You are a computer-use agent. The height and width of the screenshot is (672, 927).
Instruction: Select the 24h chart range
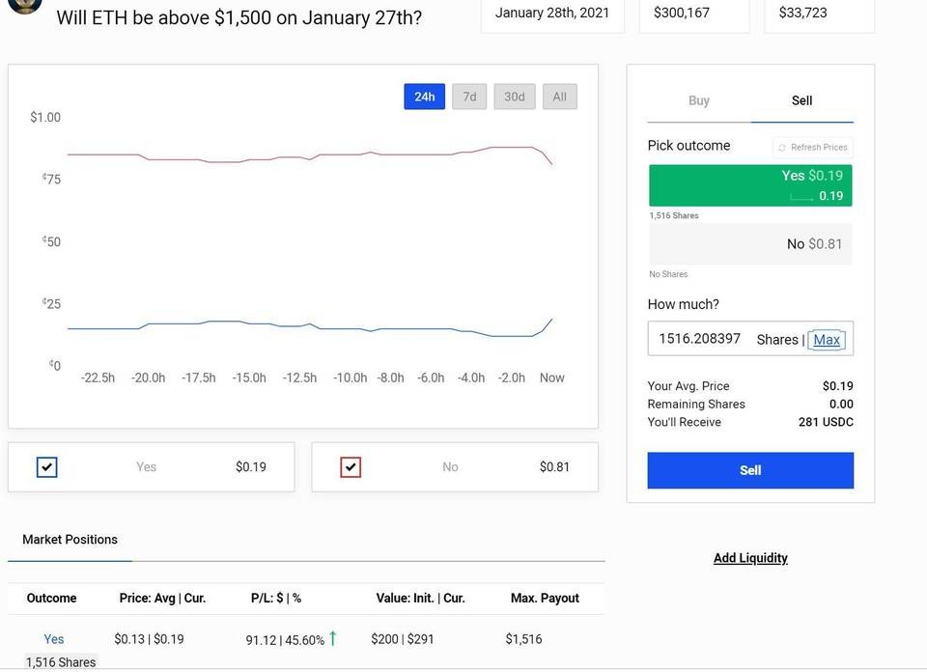pyautogui.click(x=425, y=97)
